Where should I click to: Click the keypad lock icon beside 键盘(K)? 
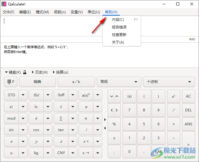click(x=25, y=72)
